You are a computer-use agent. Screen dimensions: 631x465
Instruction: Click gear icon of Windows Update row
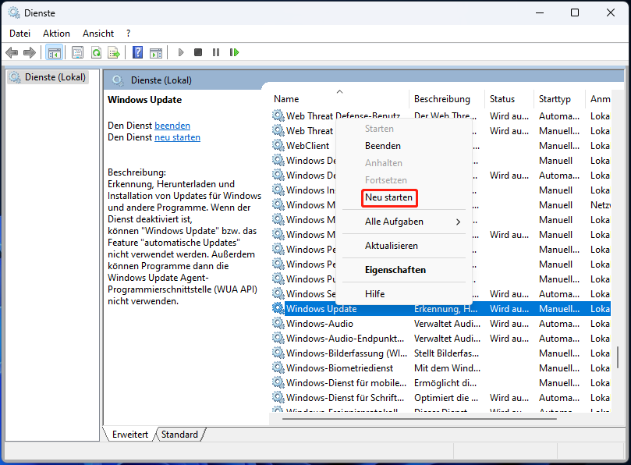(278, 308)
